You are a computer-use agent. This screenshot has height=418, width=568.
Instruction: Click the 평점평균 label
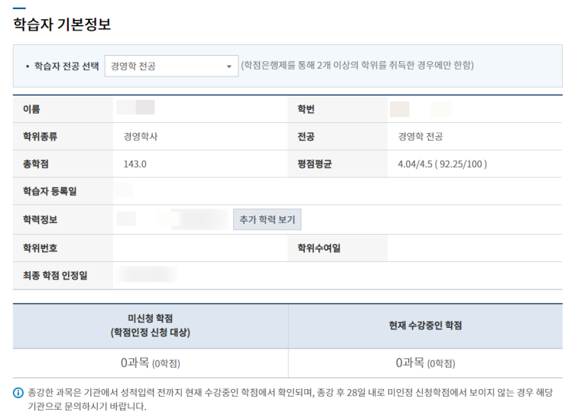tap(314, 164)
